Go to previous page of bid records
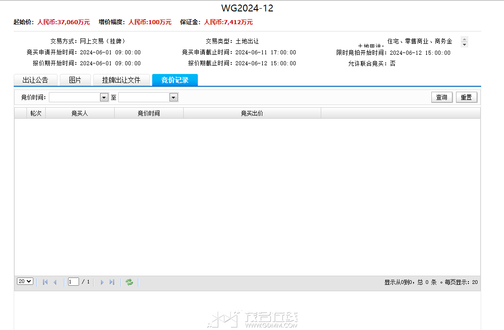 (55, 282)
